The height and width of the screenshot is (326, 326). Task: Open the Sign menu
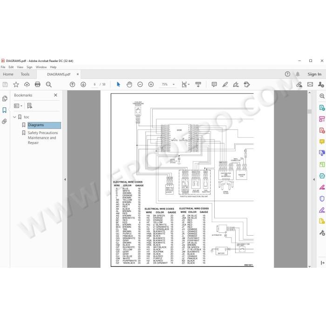click(x=29, y=67)
